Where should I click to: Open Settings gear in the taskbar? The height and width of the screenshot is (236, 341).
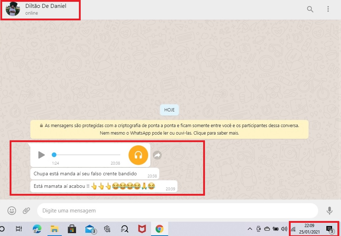tap(107, 229)
